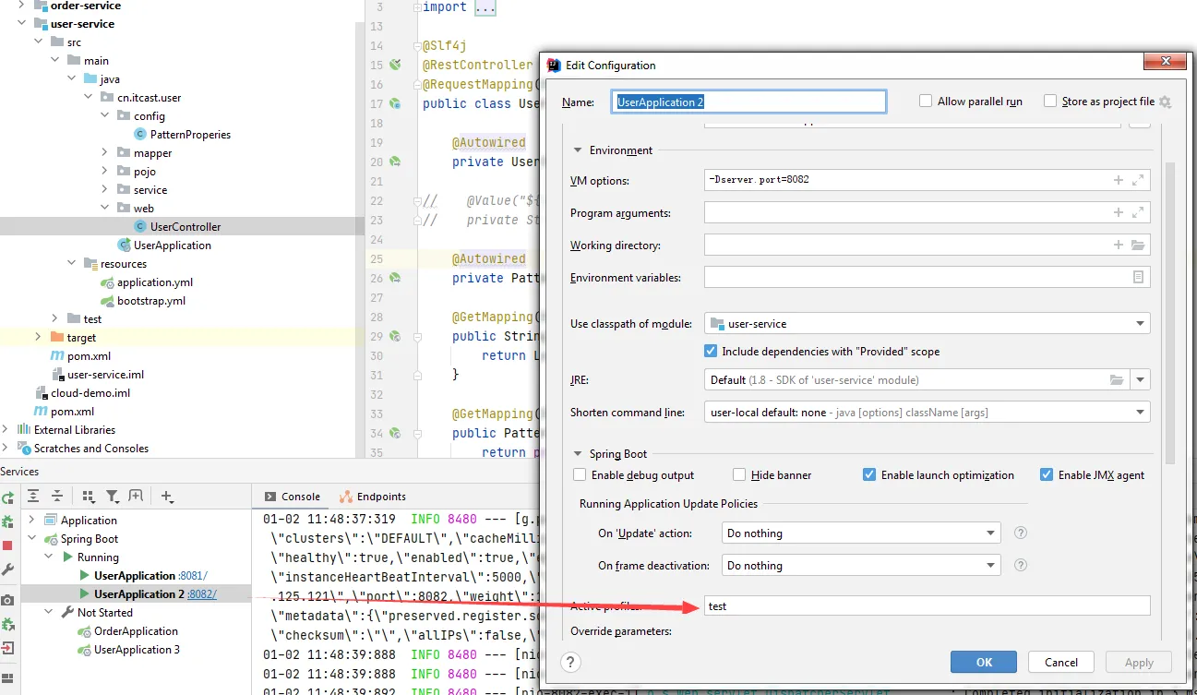Click the folder browse icon in JRE field
The width and height of the screenshot is (1197, 695).
1117,379
